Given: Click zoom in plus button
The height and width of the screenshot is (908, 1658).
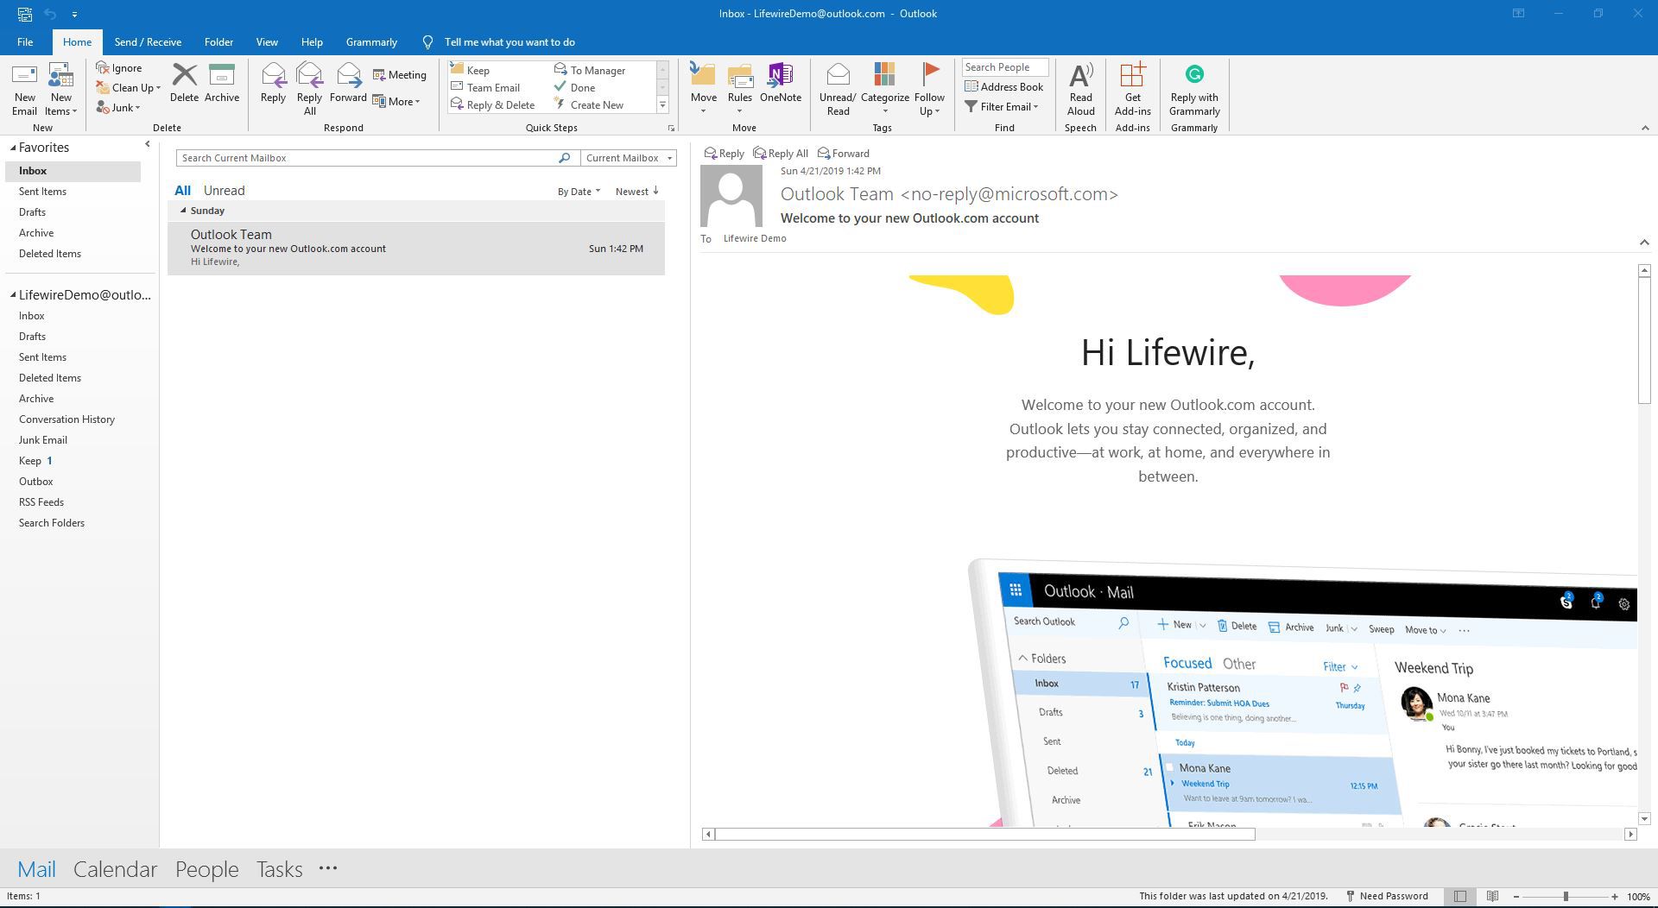Looking at the screenshot, I should [1614, 897].
